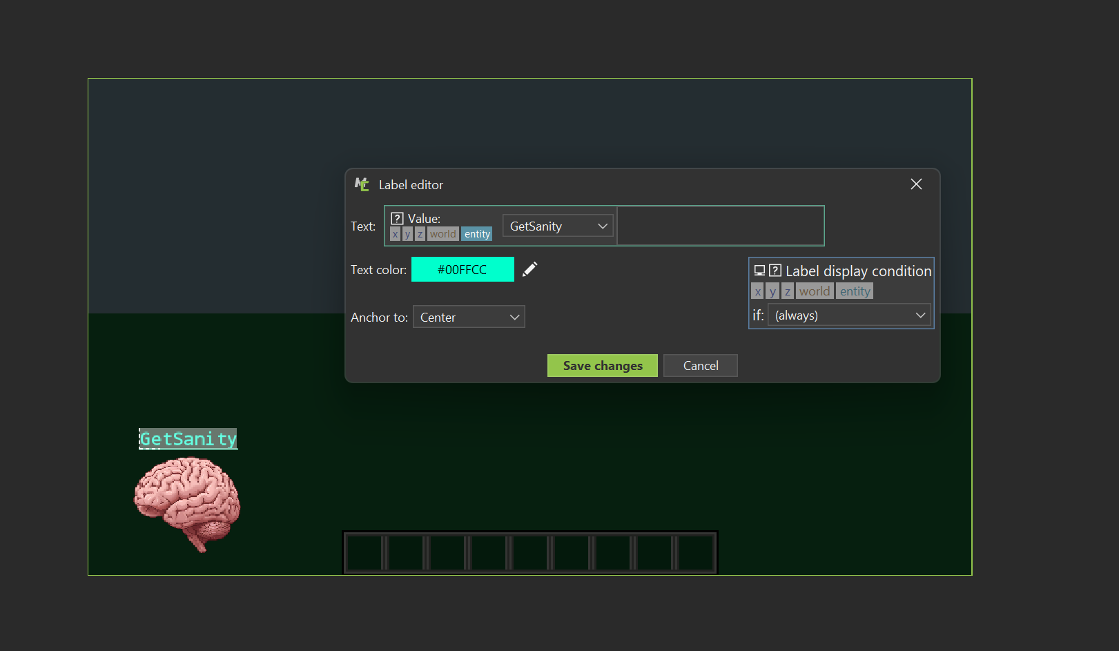
Task: Close the Label editor dialog
Action: coord(916,184)
